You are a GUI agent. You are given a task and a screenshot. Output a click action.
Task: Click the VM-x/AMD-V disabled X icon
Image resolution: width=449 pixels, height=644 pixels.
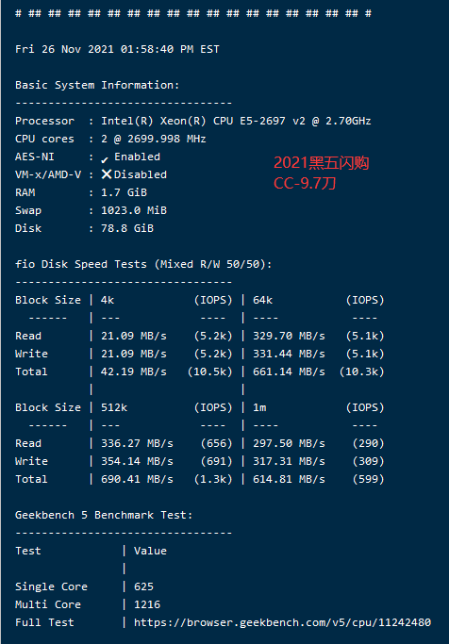[x=107, y=174]
